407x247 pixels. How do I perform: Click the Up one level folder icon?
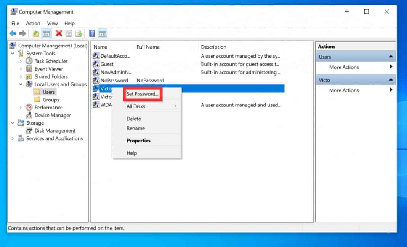coord(36,33)
